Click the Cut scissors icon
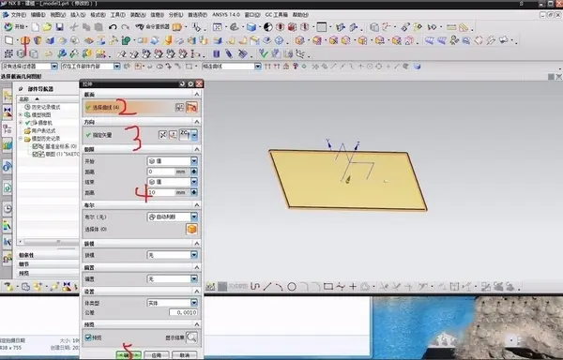 (73, 27)
